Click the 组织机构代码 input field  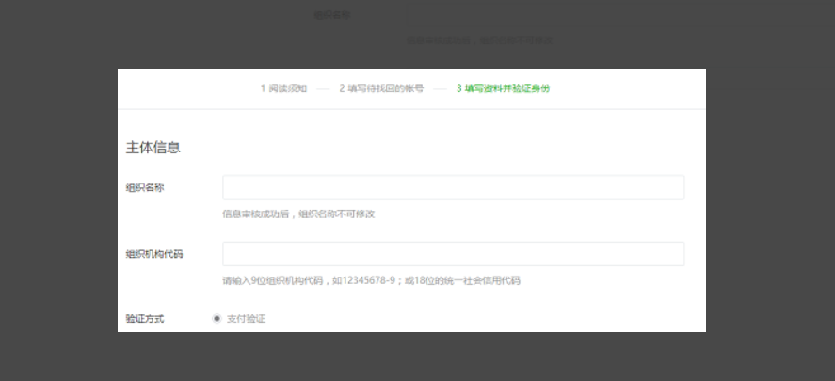pos(453,254)
